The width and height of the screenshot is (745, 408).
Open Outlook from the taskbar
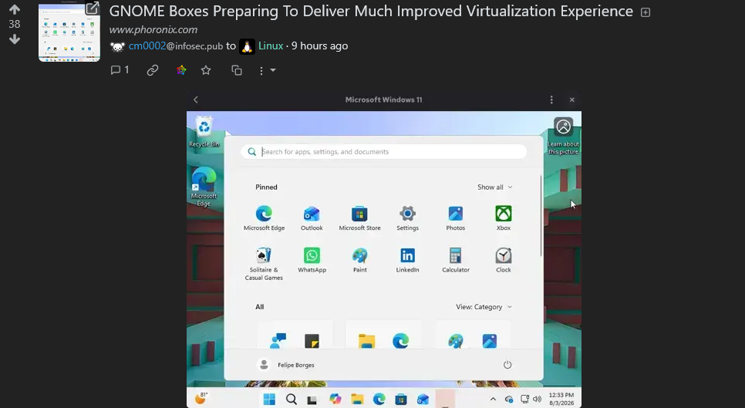[x=423, y=399]
